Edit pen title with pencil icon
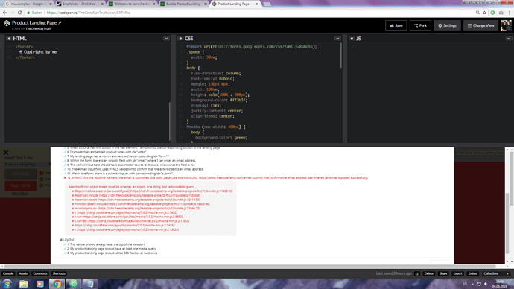 60,23
